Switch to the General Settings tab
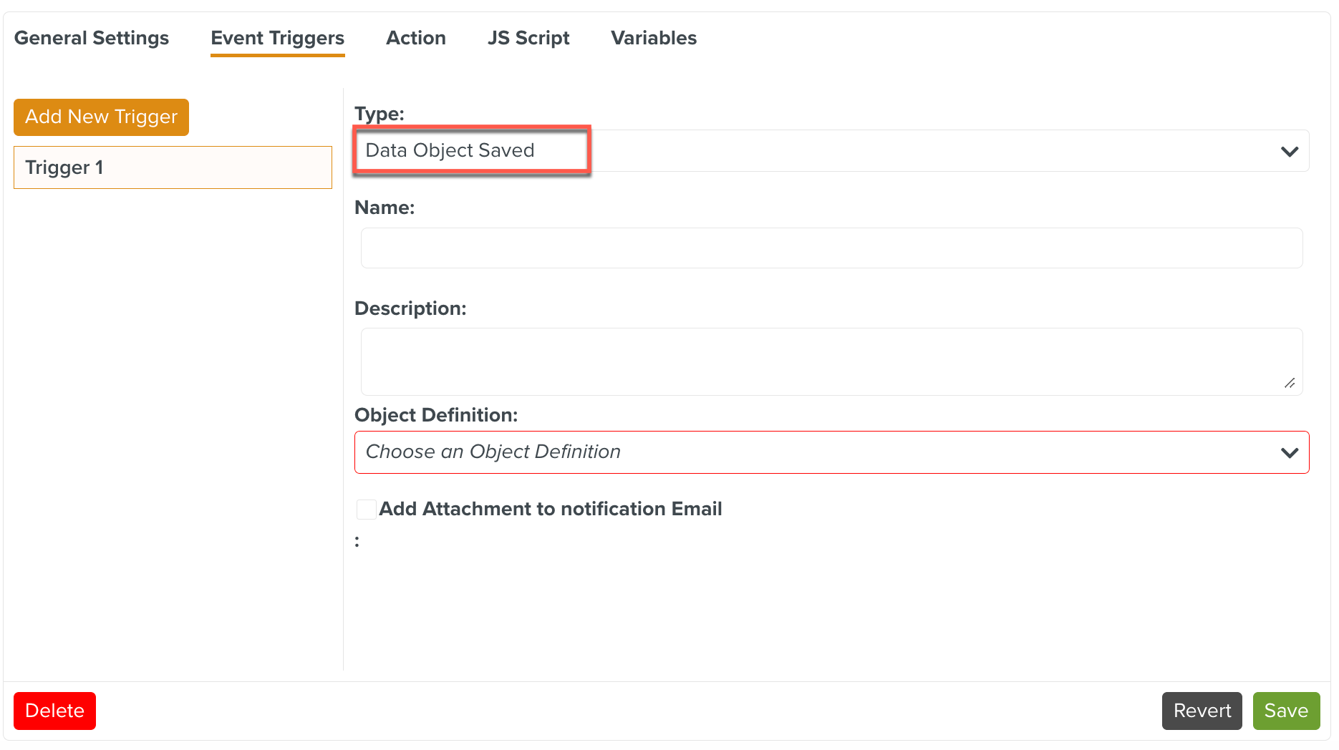This screenshot has width=1339, height=750. [92, 38]
